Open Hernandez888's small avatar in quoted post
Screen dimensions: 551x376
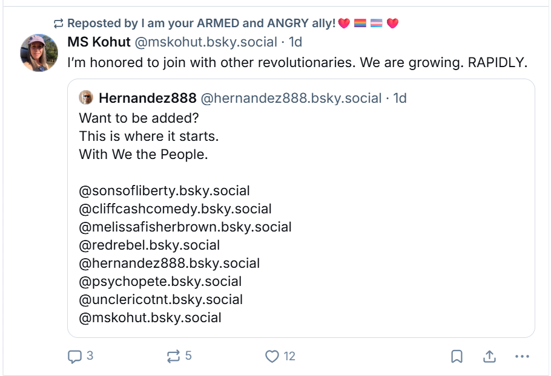coord(86,97)
